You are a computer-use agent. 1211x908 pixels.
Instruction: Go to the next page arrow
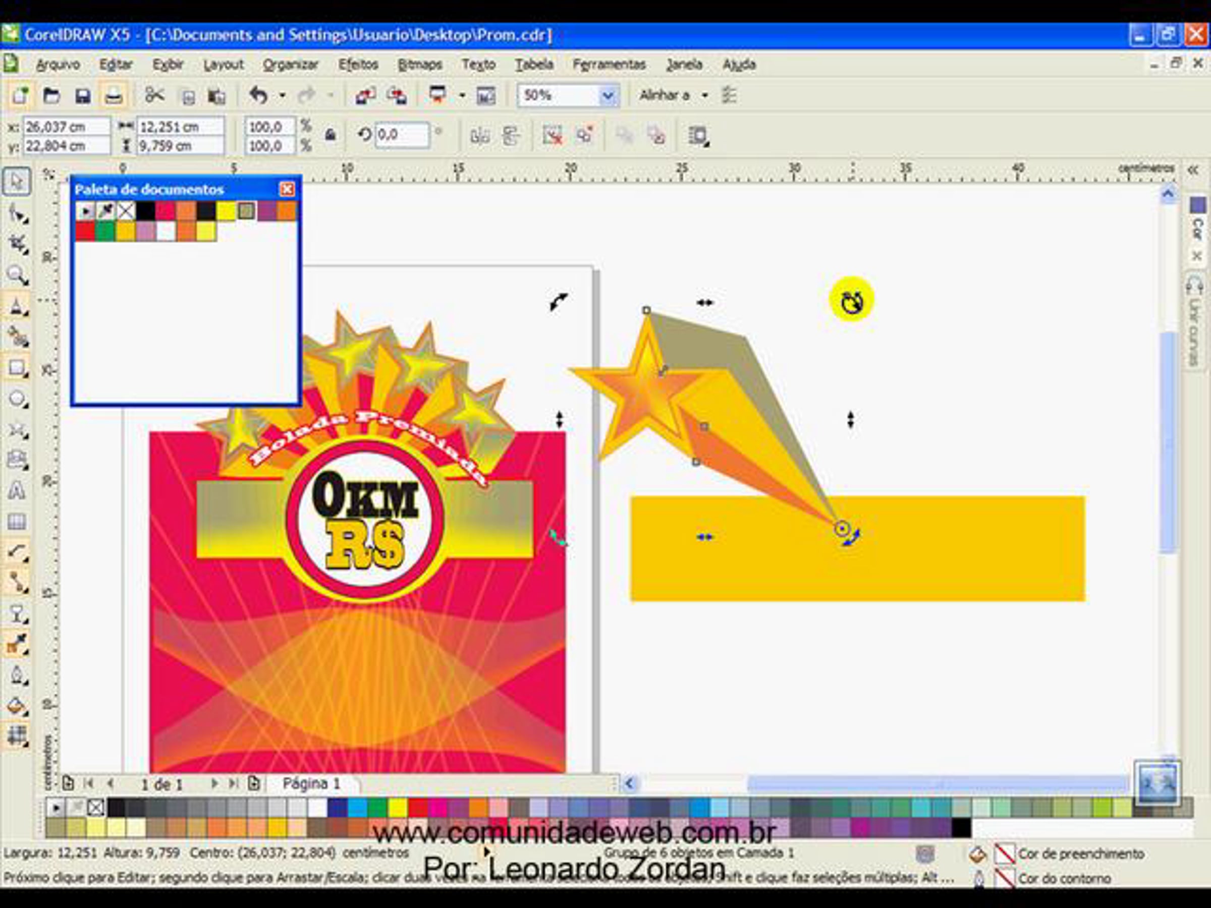214,784
